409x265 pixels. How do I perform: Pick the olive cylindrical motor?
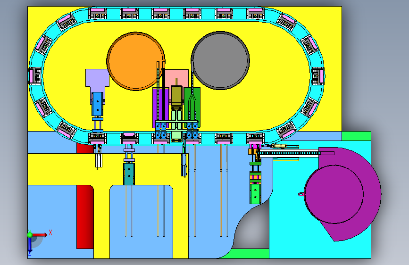(176, 95)
